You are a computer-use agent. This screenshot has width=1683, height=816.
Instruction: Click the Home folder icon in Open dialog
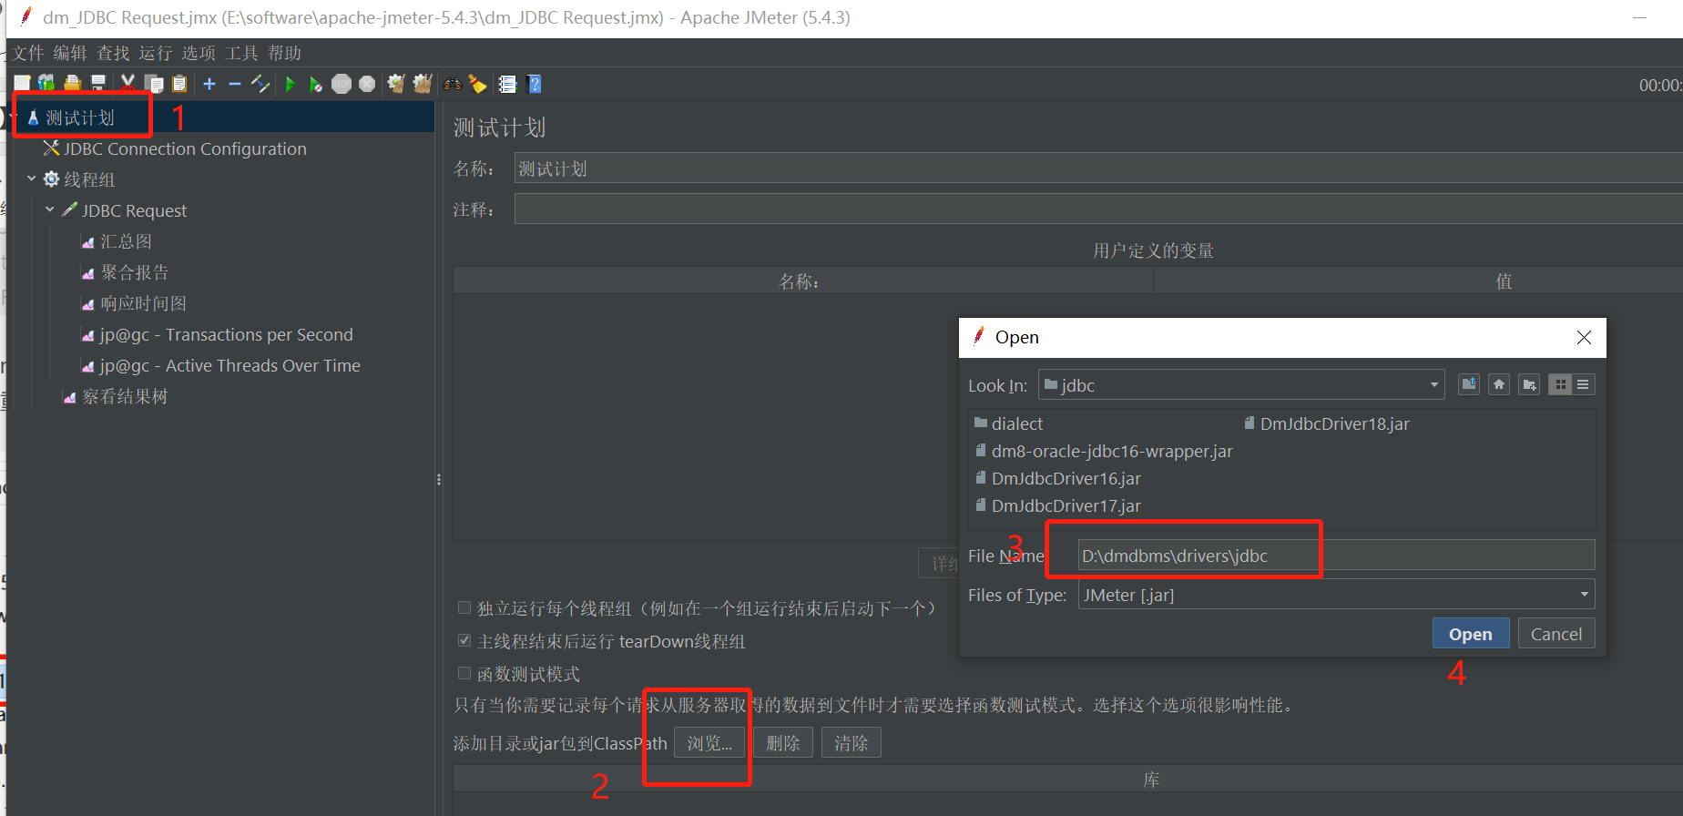1499,384
